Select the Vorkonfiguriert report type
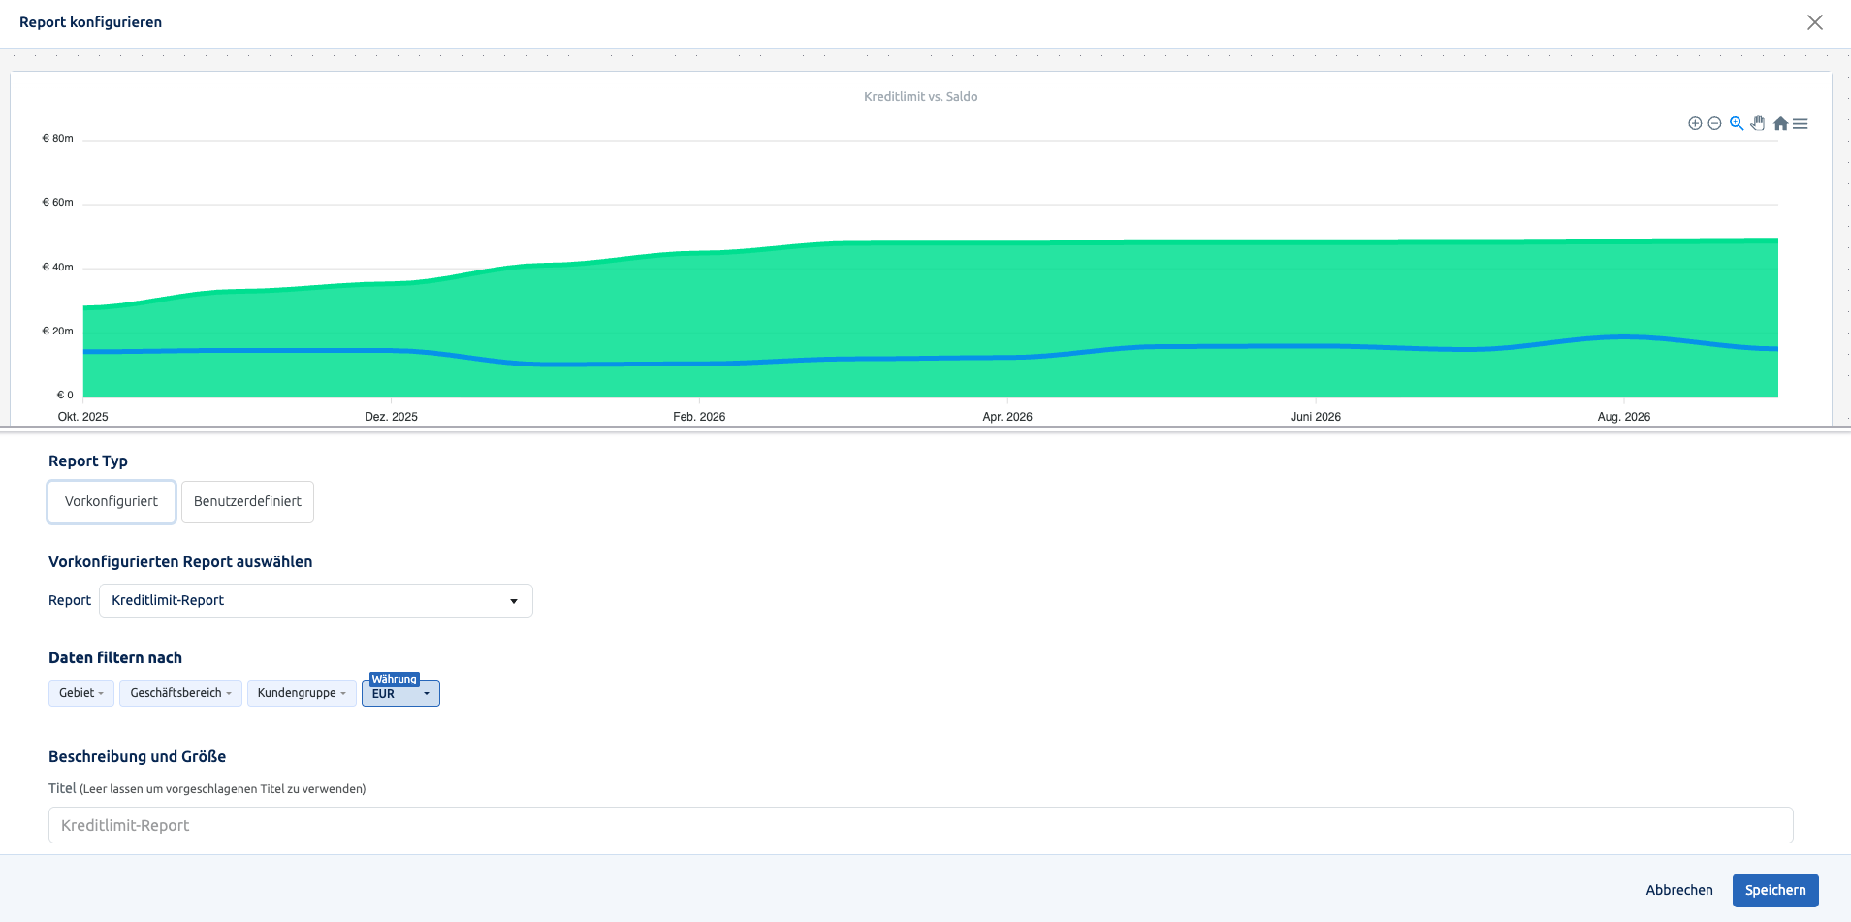 click(112, 501)
